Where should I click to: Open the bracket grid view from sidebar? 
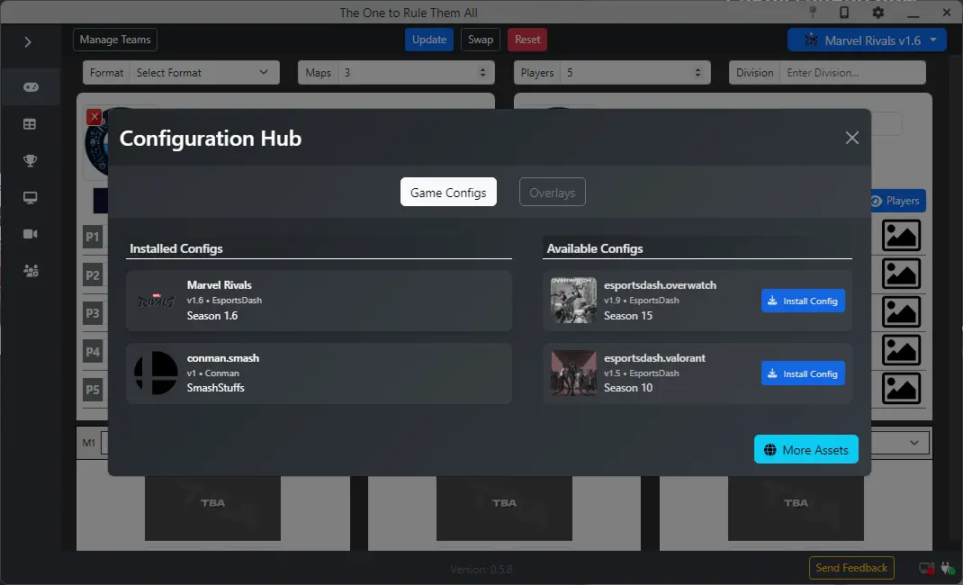[x=31, y=124]
